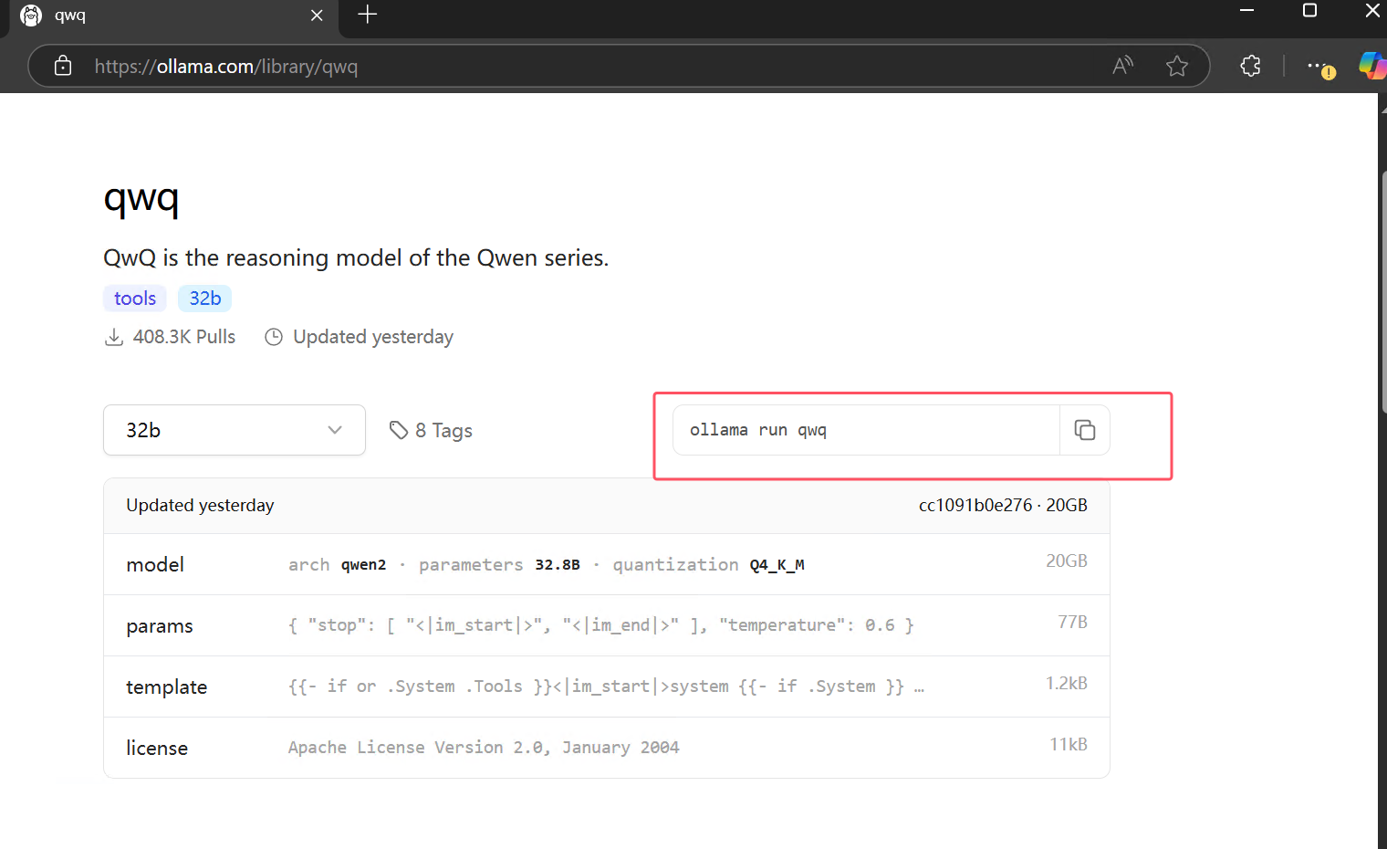Click the qwq page heading
Viewport: 1387px width, 849px height.
click(x=141, y=198)
